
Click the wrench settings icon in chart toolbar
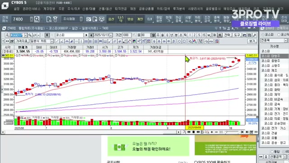coord(255,35)
